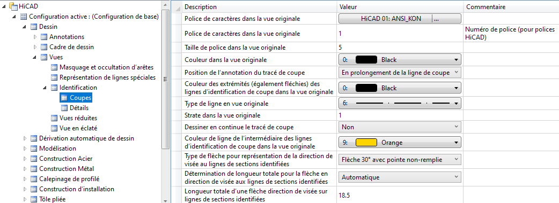Viewport: 559px width, 203px height.
Task: Expand the Construction Acier node
Action: (25, 159)
